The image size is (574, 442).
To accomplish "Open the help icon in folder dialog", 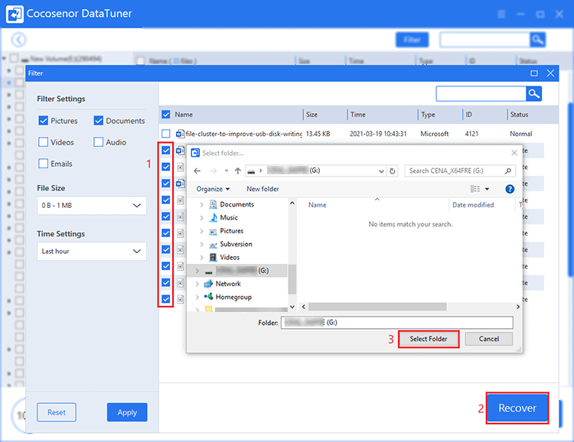I will (510, 189).
